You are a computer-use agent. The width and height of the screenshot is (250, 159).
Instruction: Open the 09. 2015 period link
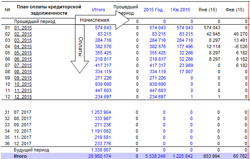[x=23, y=78]
